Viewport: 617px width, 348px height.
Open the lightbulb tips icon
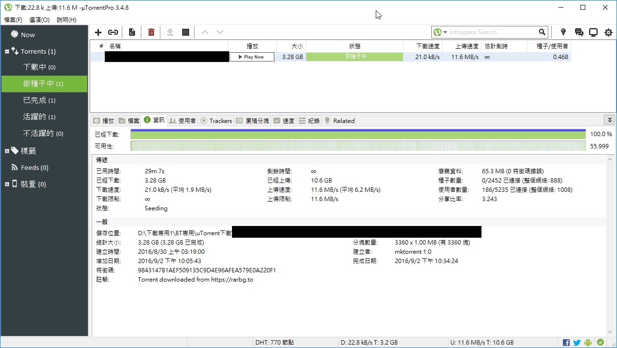click(563, 32)
